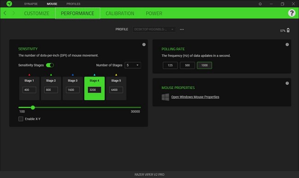Click the battery status icon
The height and width of the screenshot is (178, 299).
[x=288, y=30]
